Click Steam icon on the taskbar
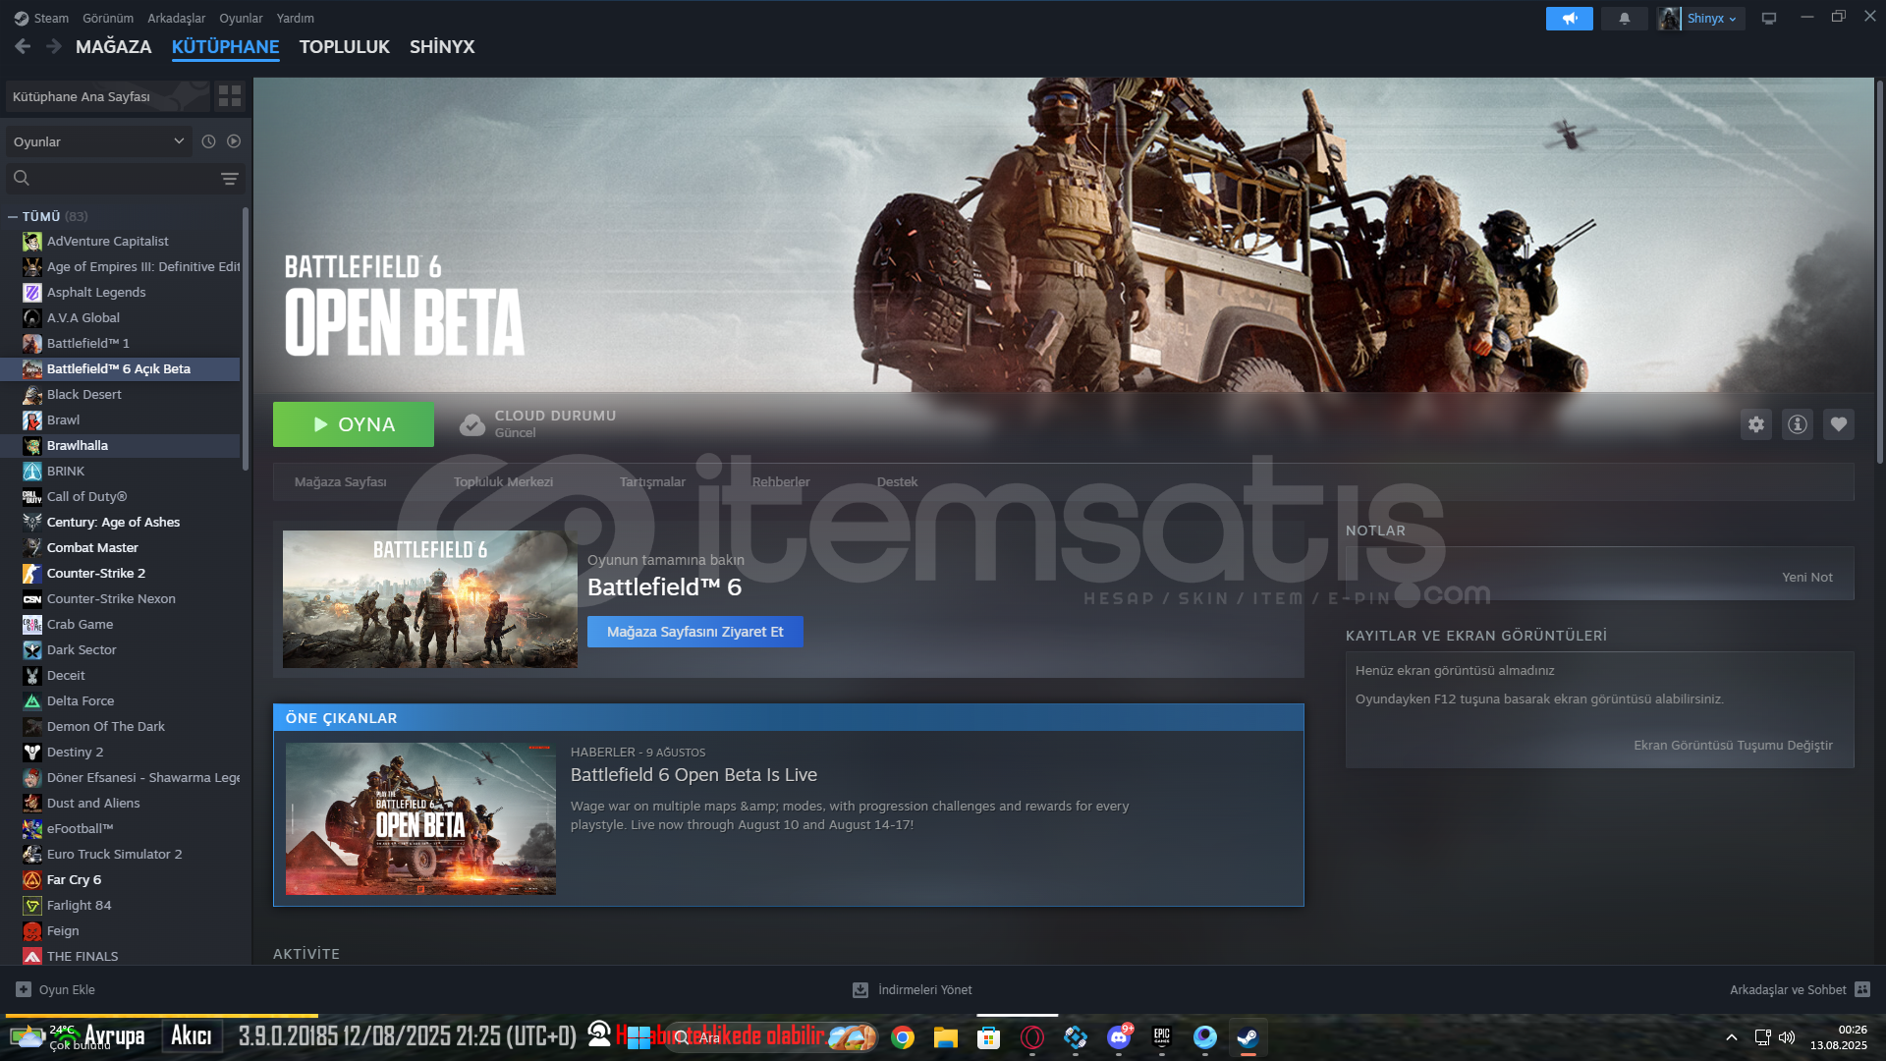This screenshot has height=1061, width=1886. coord(1248,1037)
